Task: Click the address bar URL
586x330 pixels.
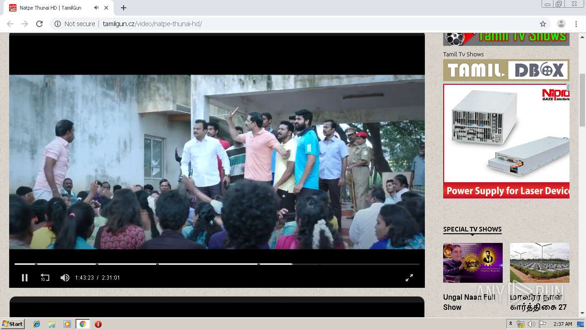Action: click(152, 24)
